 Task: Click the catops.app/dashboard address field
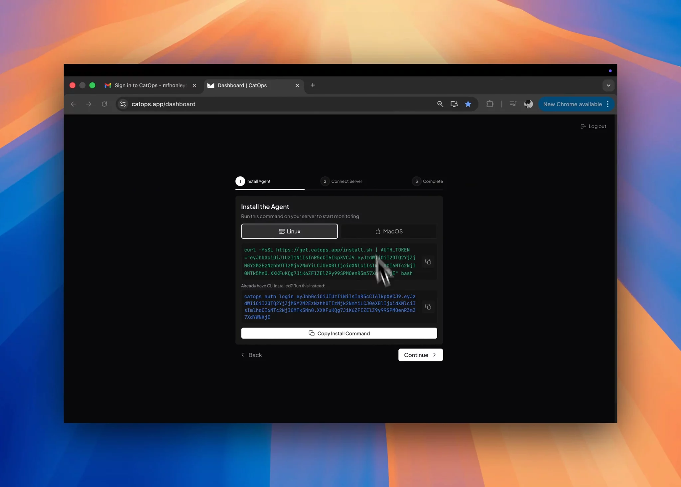click(233, 104)
